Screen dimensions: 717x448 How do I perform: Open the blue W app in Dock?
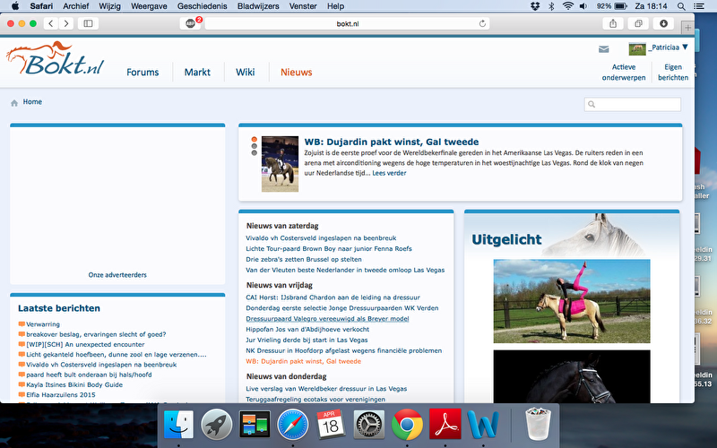[483, 424]
